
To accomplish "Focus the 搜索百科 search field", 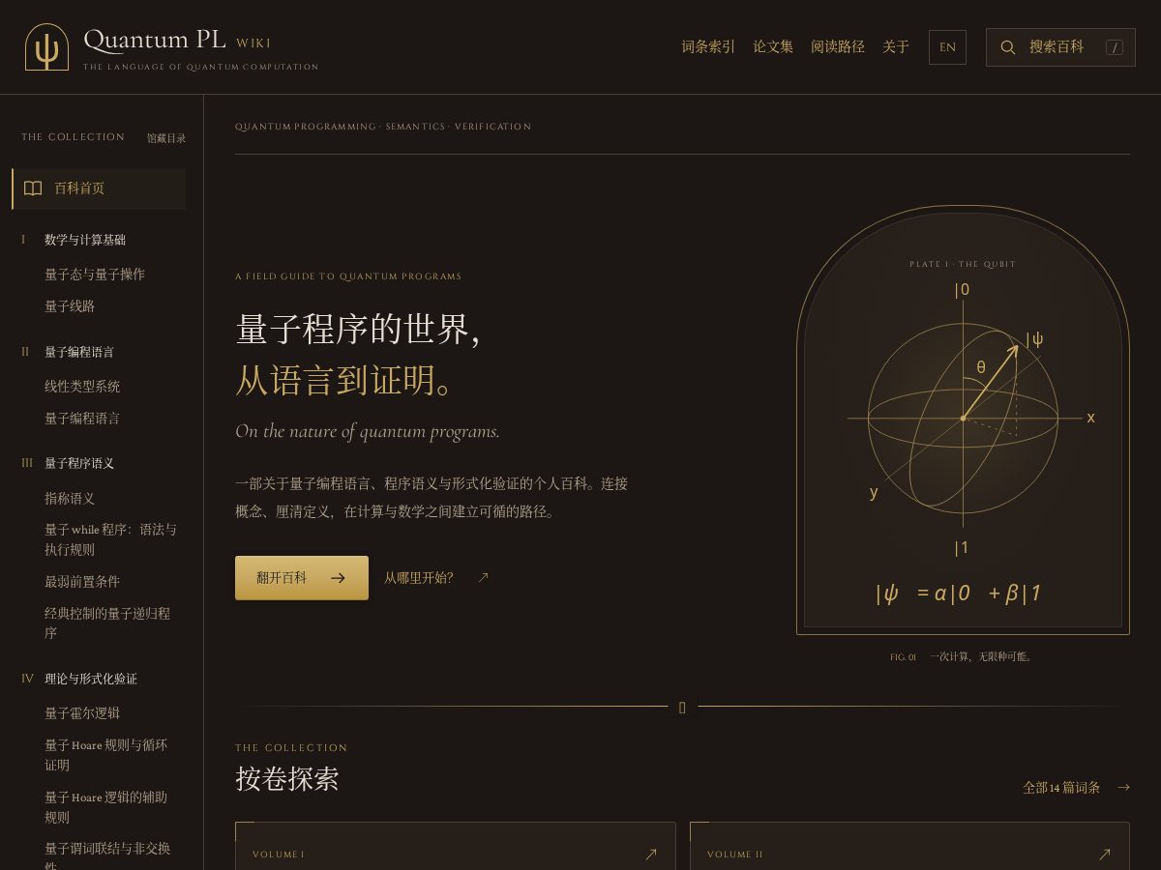I will [1060, 47].
